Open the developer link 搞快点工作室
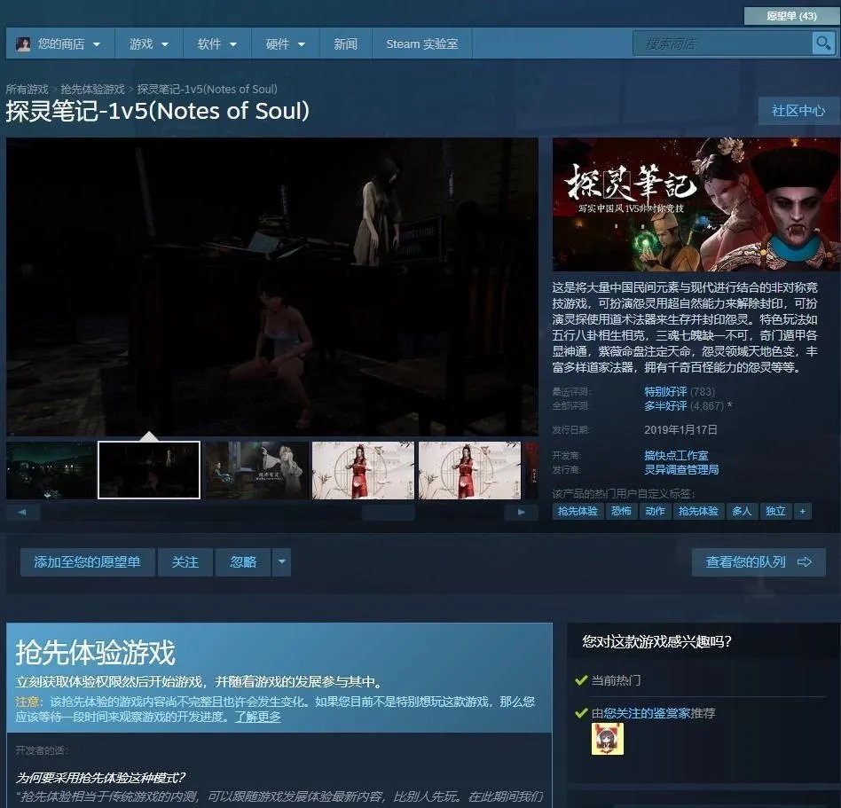Viewport: 841px width, 808px height. coord(676,455)
